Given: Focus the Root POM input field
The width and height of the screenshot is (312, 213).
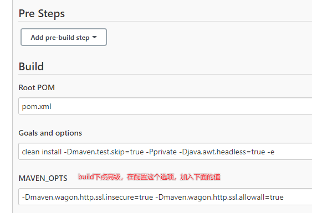Looking at the screenshot, I should coord(165,106).
